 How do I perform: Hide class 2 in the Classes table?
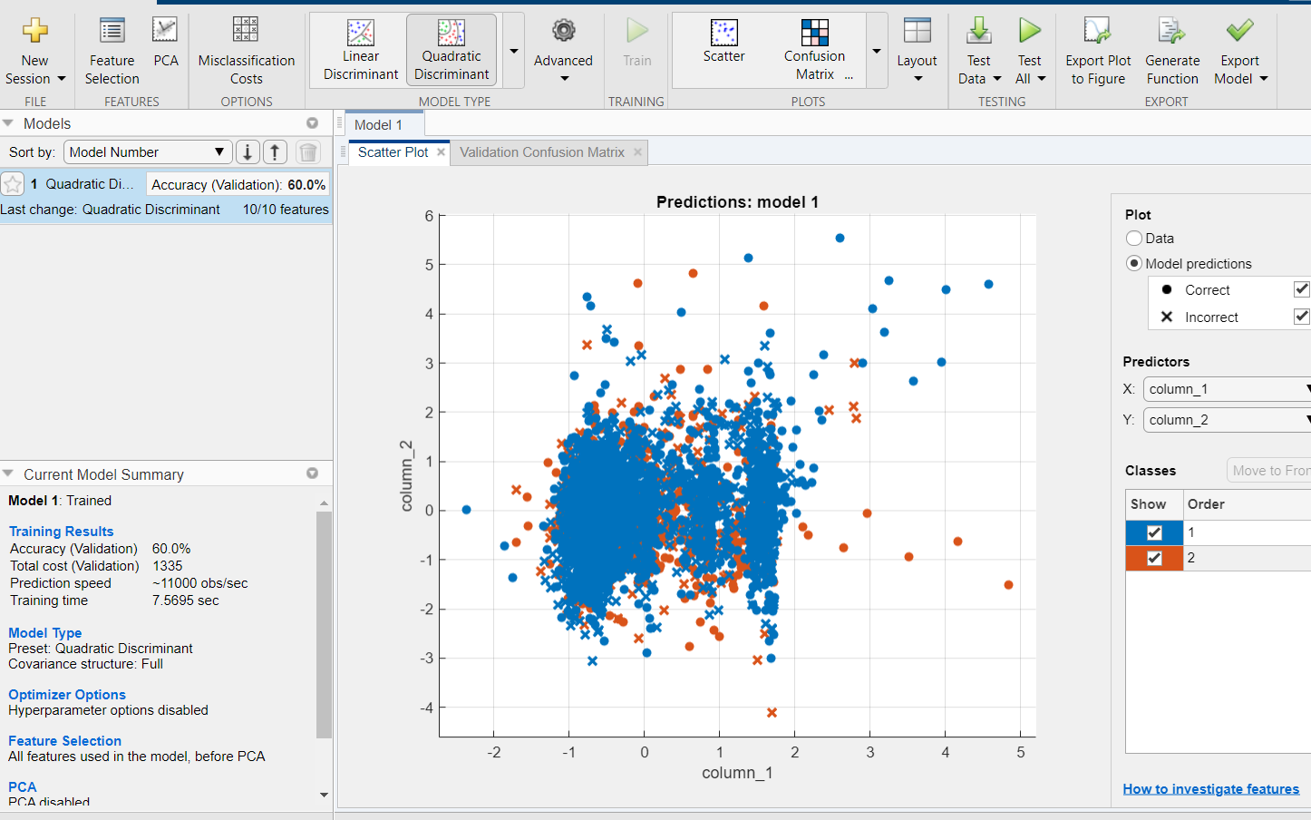click(1153, 558)
